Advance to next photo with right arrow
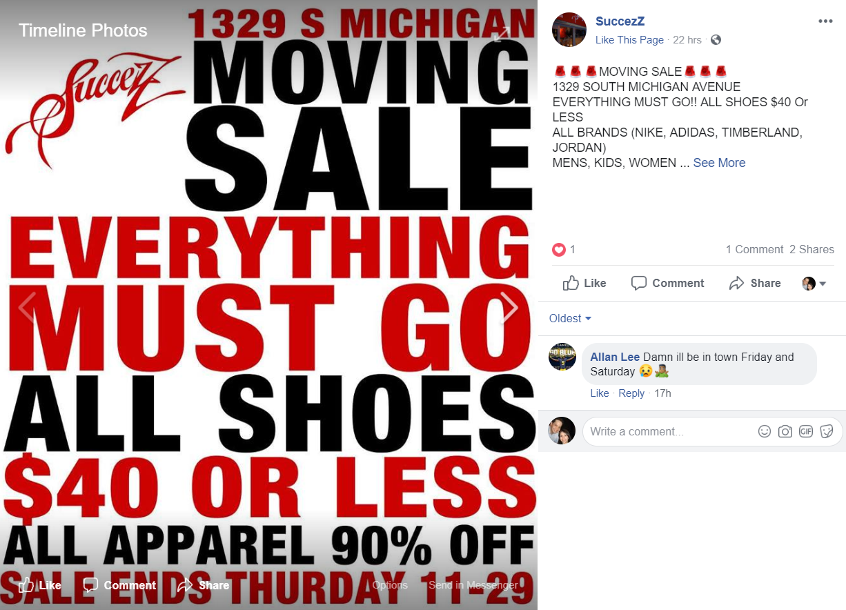 [x=509, y=307]
